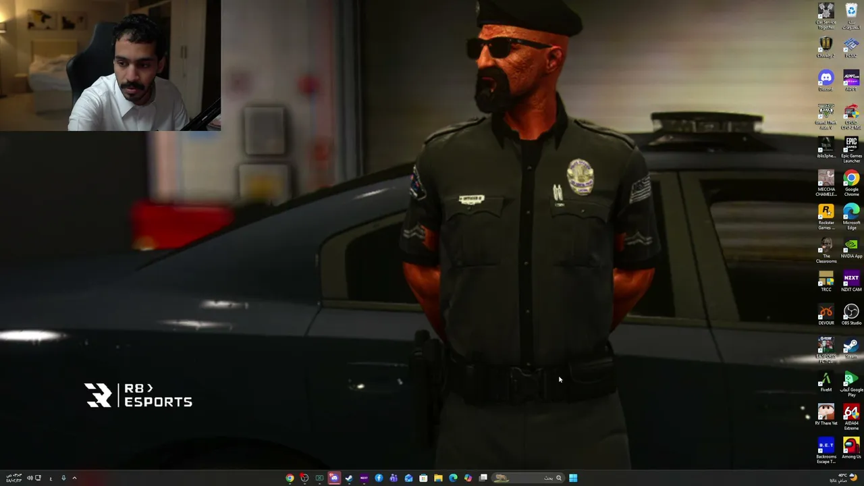Open the EA SPORTS FC desktop shortcut
This screenshot has height=486, width=864.
point(826,350)
